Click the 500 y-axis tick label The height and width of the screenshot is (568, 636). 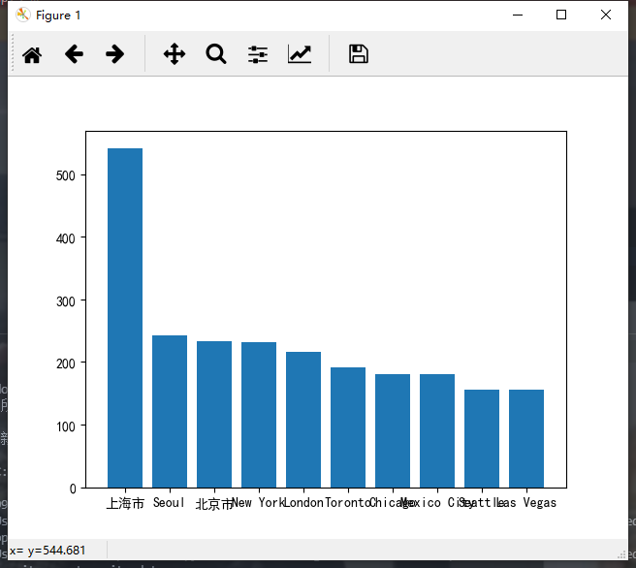(66, 175)
